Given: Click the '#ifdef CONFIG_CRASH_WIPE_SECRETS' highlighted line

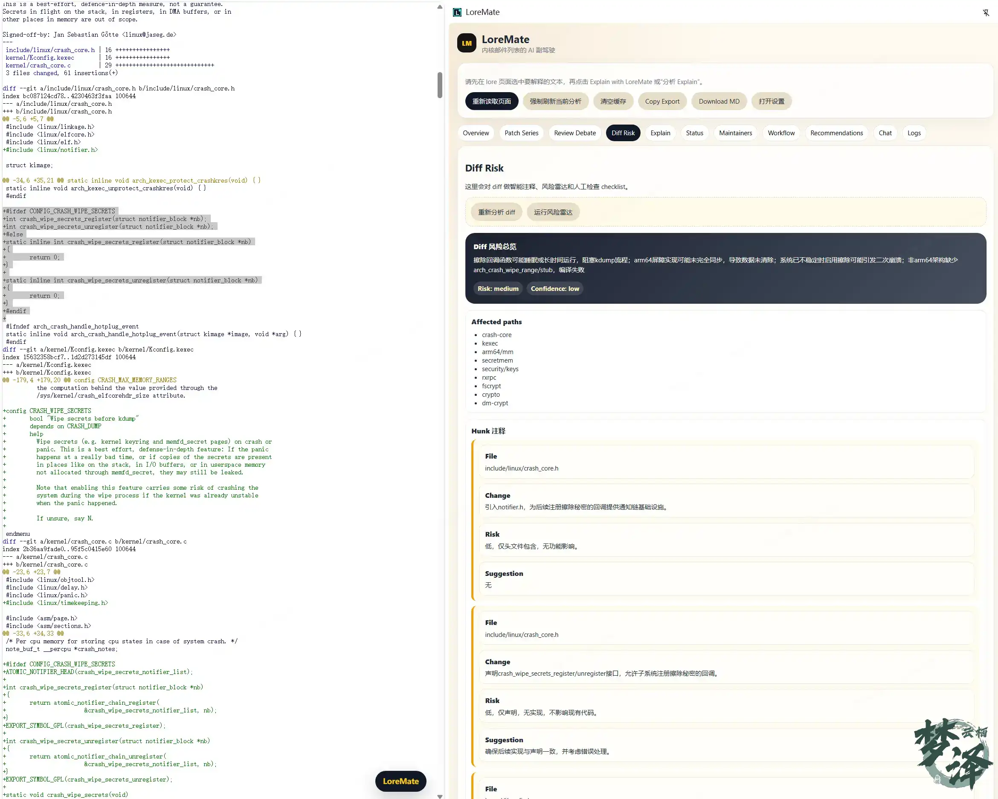Looking at the screenshot, I should 59,211.
